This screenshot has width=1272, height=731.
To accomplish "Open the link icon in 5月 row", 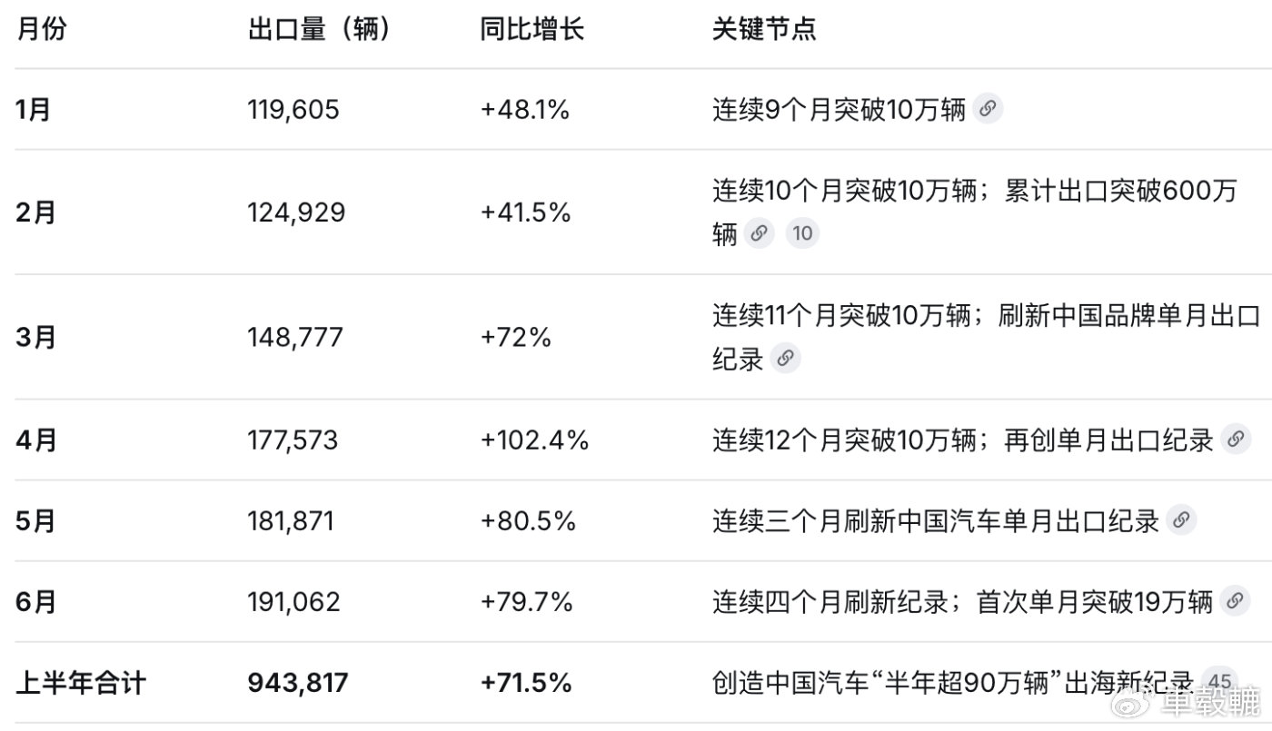I will tap(1181, 520).
